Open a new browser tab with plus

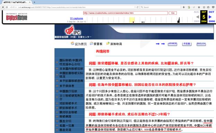point(34,2)
